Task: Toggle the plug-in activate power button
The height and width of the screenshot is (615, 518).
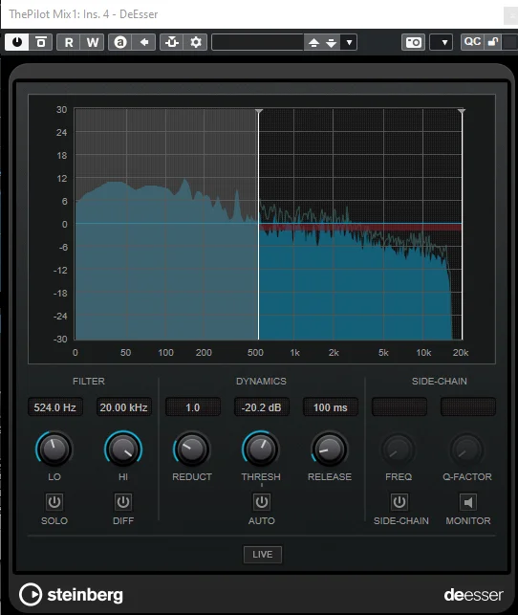Action: click(x=17, y=42)
